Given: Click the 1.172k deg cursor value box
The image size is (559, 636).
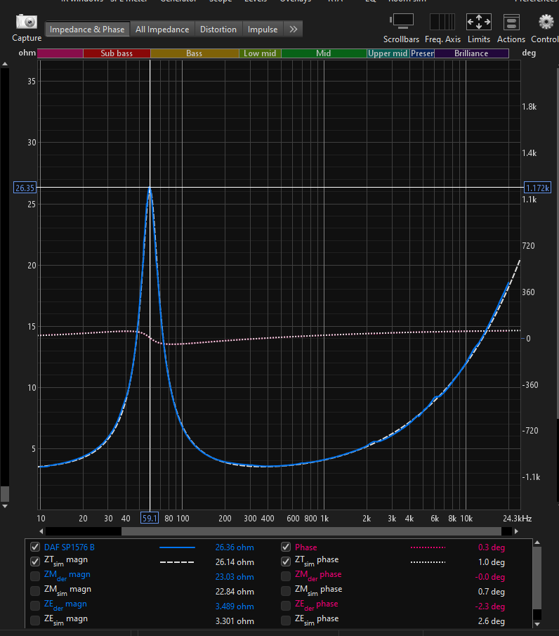Looking at the screenshot, I should click(537, 188).
